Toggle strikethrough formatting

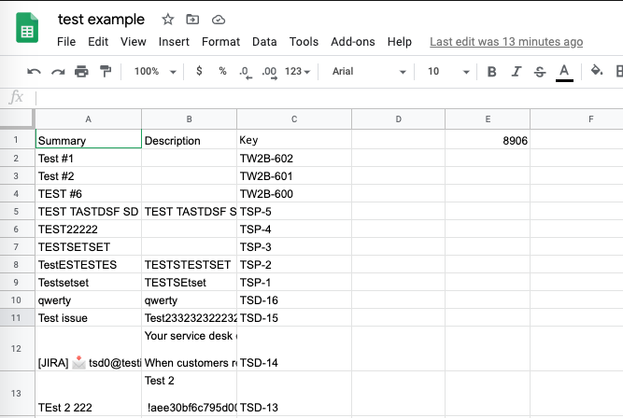point(540,72)
